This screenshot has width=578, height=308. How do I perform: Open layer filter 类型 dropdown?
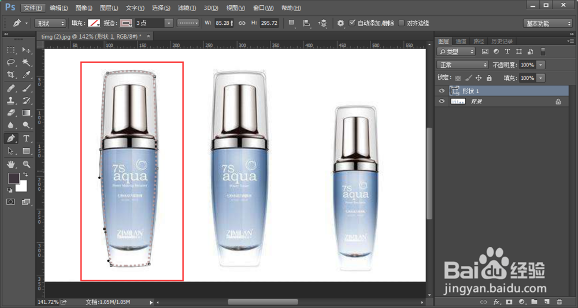click(x=456, y=51)
